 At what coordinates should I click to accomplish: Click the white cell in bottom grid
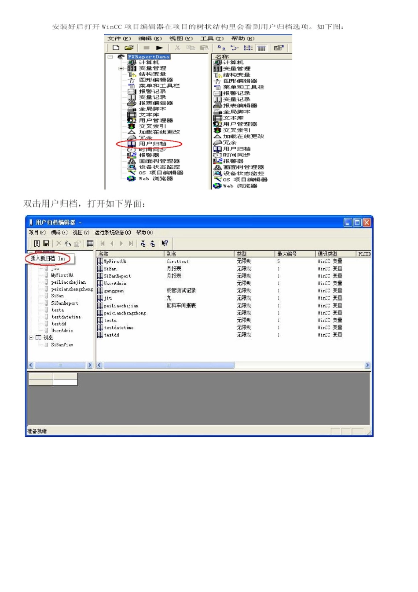tap(65, 382)
